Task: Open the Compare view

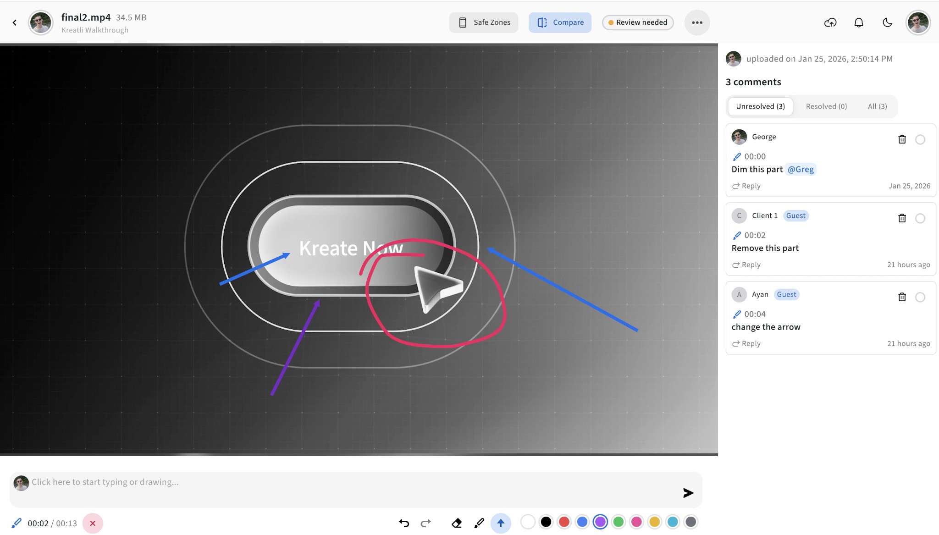Action: (560, 22)
